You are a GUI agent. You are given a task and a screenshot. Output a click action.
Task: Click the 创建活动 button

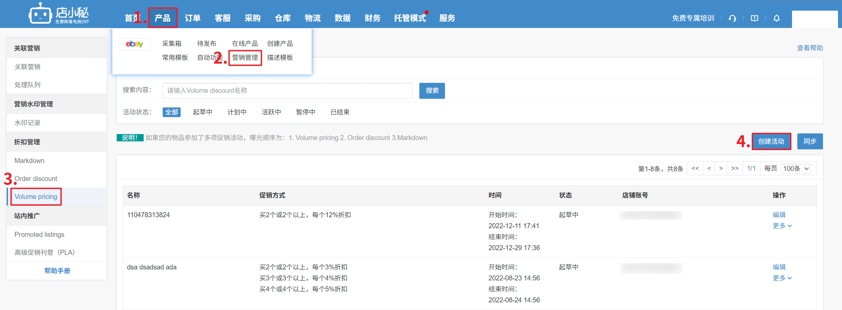(x=771, y=141)
